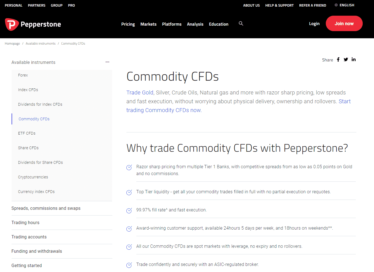Collapse the Available instruments section
Image resolution: width=374 pixels, height=272 pixels.
[107, 62]
